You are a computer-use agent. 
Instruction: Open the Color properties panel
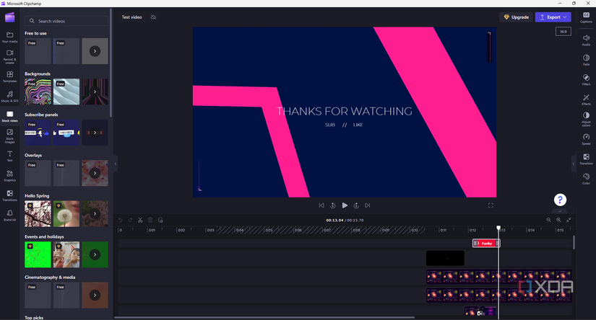pos(586,179)
